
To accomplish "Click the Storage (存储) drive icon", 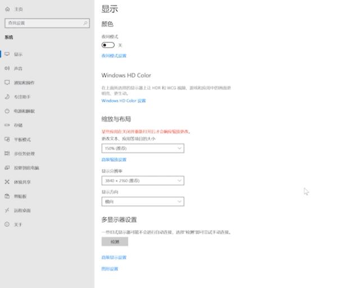I will pos(7,125).
